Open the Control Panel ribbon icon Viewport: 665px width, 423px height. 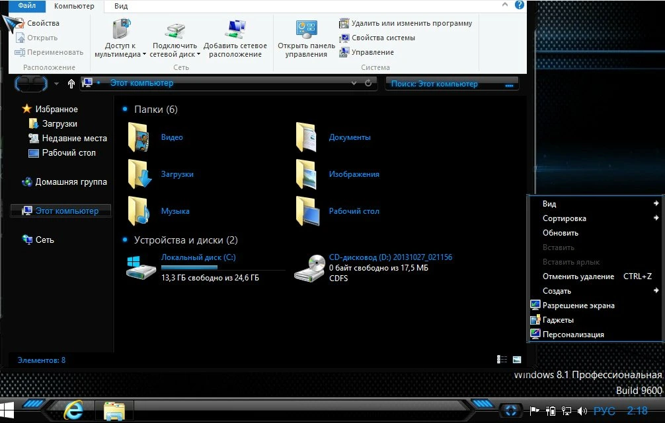pyautogui.click(x=306, y=30)
